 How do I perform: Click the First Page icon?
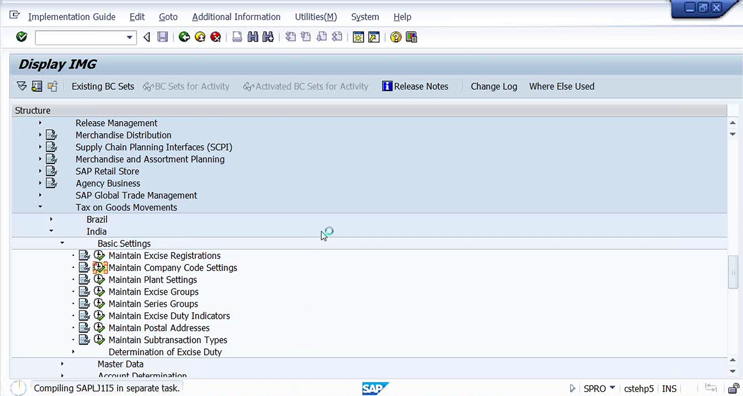(x=291, y=37)
